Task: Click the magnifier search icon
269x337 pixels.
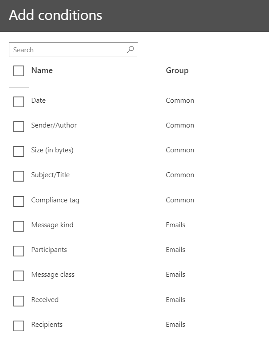Action: point(130,50)
